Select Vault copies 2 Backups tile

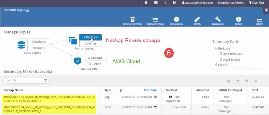pos(94,58)
